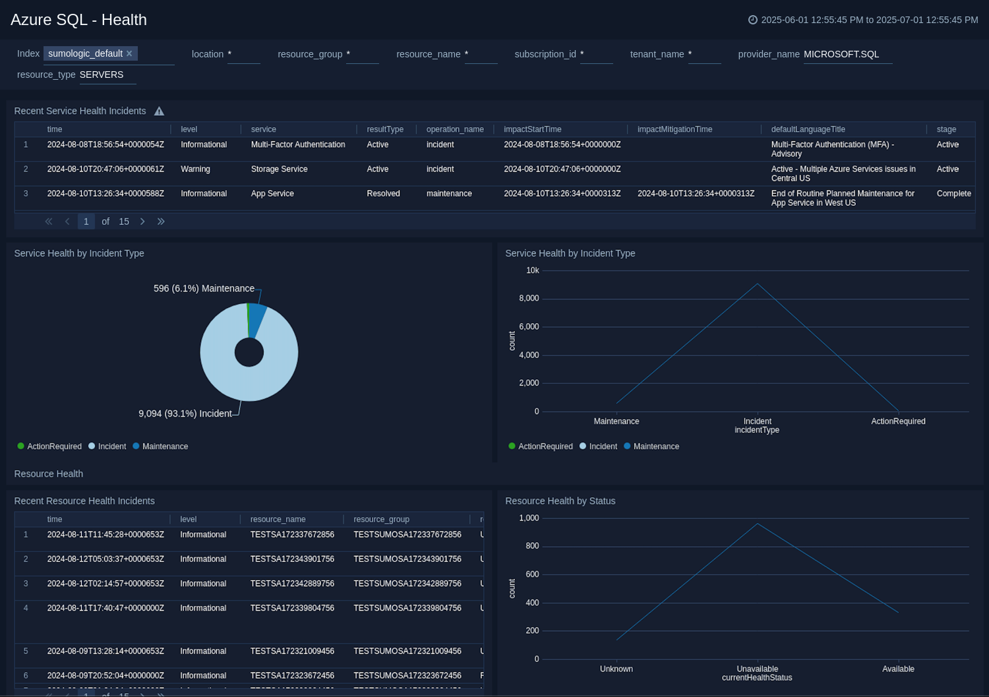
Task: Sort resource incidents by level column
Action: click(189, 520)
